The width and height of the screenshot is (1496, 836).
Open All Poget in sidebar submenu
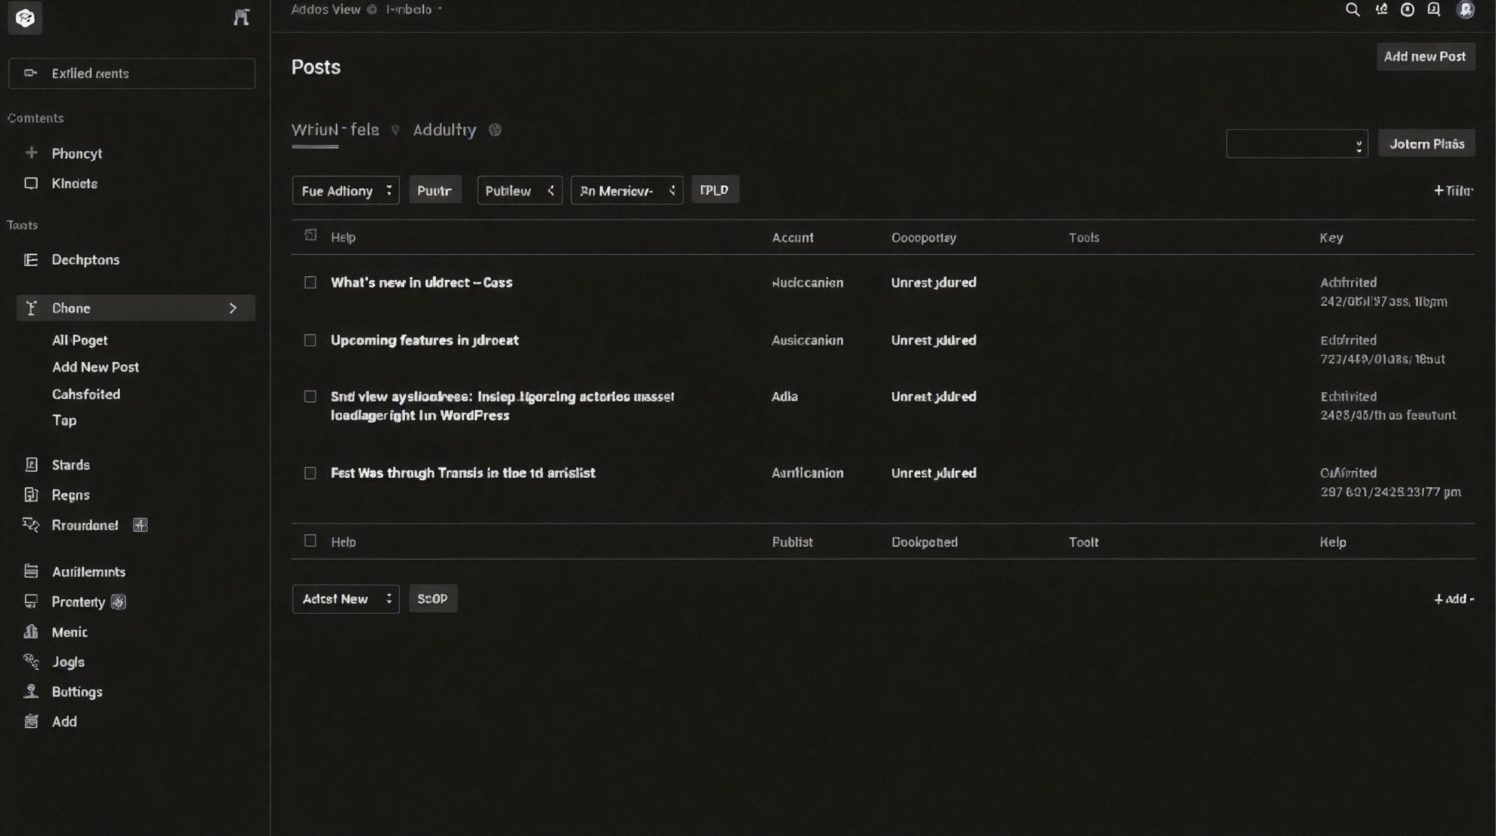coord(80,340)
